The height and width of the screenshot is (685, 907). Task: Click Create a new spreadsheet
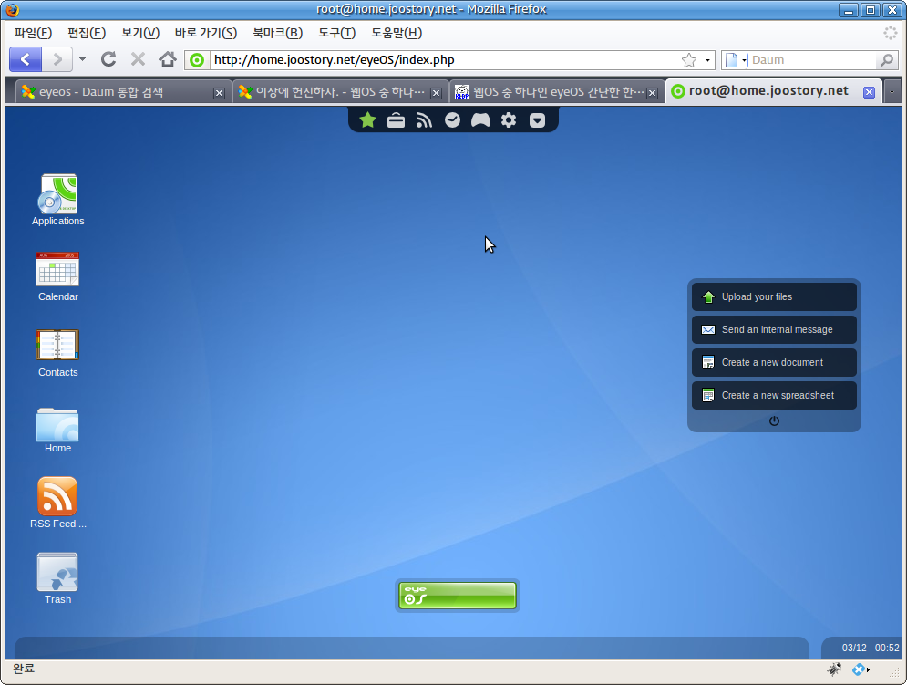774,396
